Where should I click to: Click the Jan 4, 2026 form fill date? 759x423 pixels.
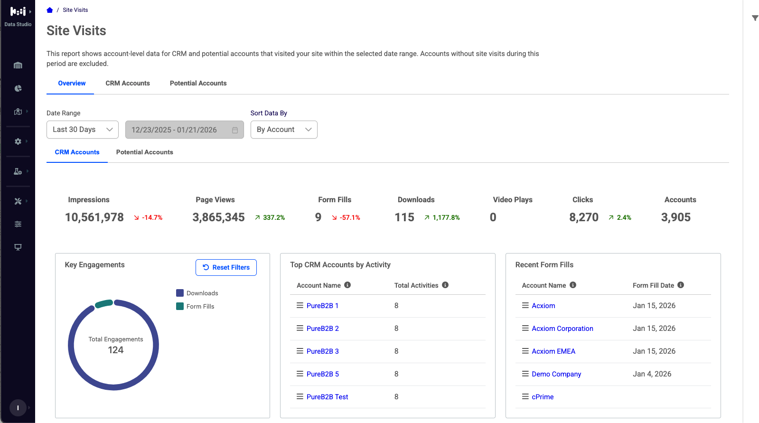pos(652,374)
